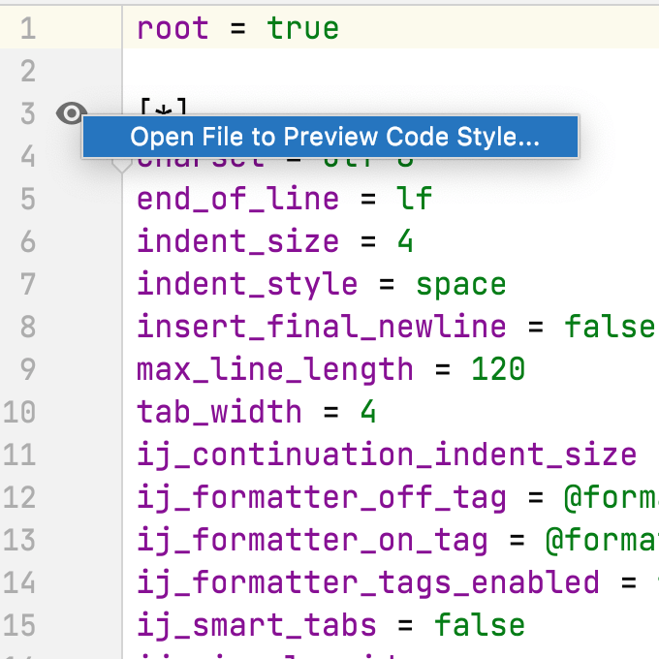Click the 120 value of max_line_length

click(x=498, y=369)
